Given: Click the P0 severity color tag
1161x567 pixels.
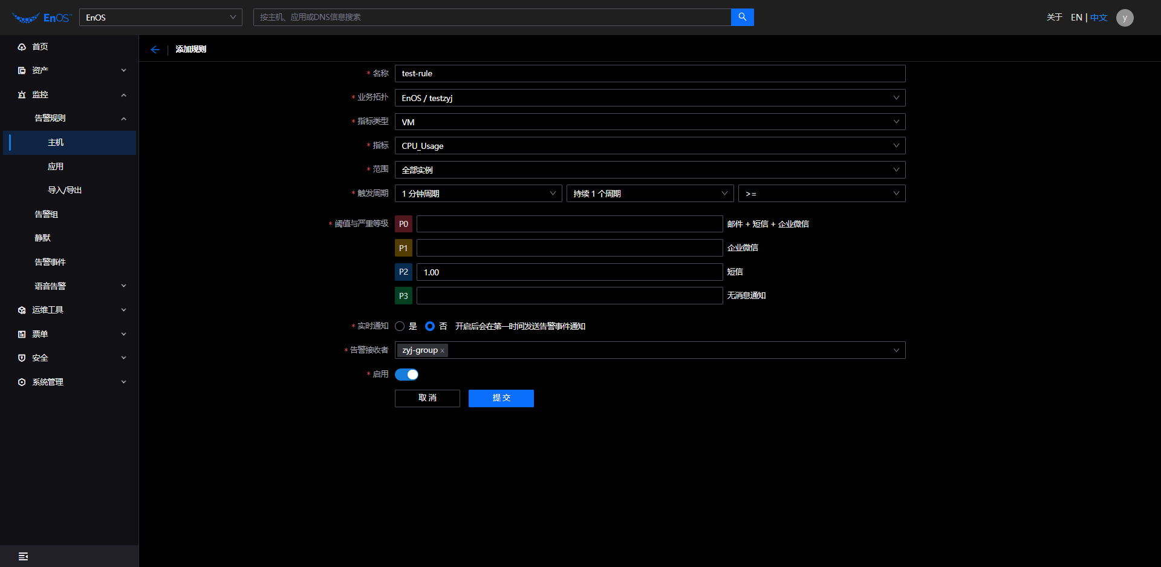Looking at the screenshot, I should tap(403, 224).
